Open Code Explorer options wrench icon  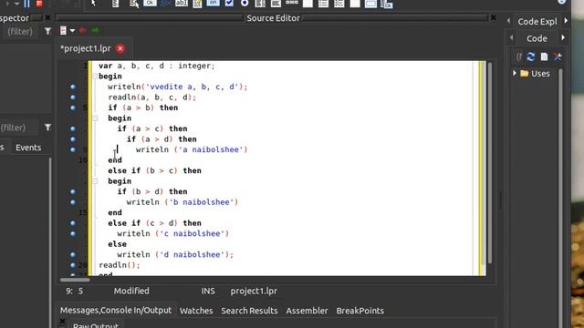558,56
